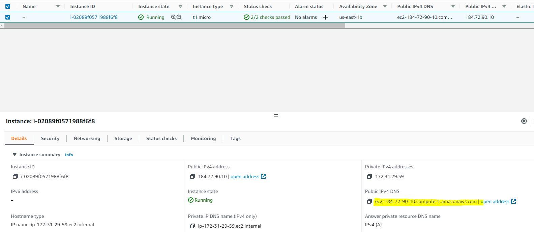Image resolution: width=534 pixels, height=232 pixels.
Task: Copy the Public IPv4 DNS name
Action: 369,201
